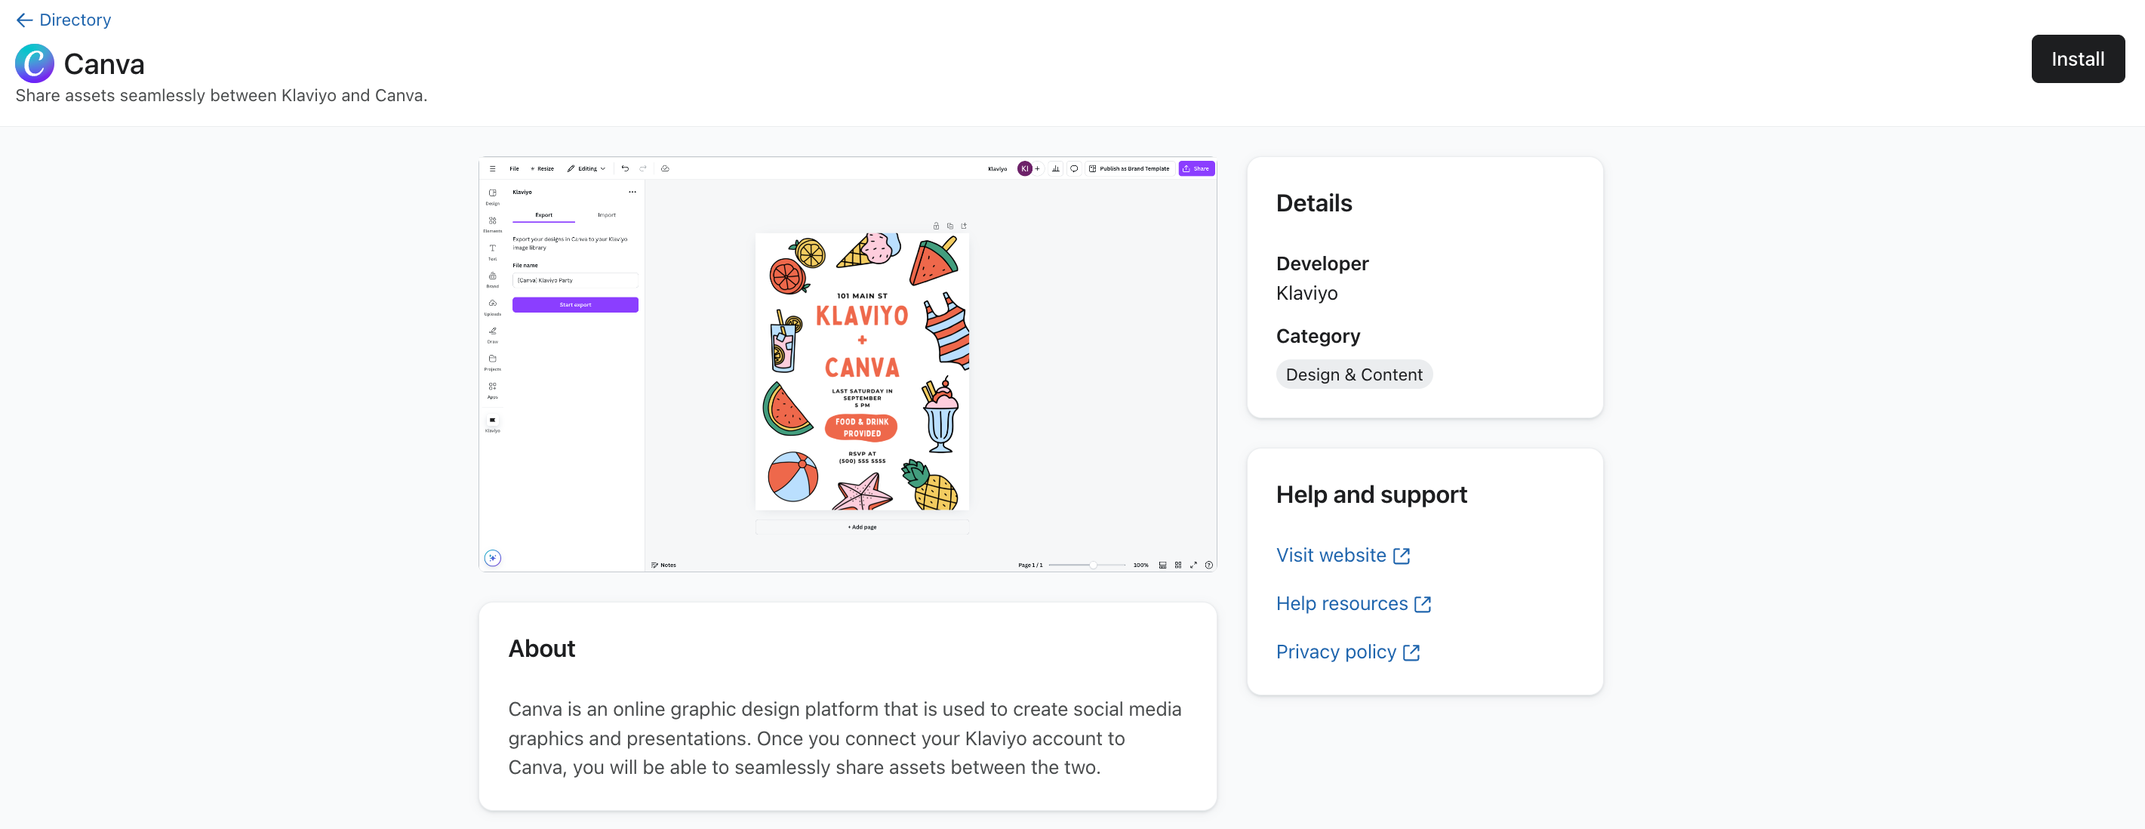Open the Help resources link
This screenshot has width=2145, height=829.
click(1341, 603)
